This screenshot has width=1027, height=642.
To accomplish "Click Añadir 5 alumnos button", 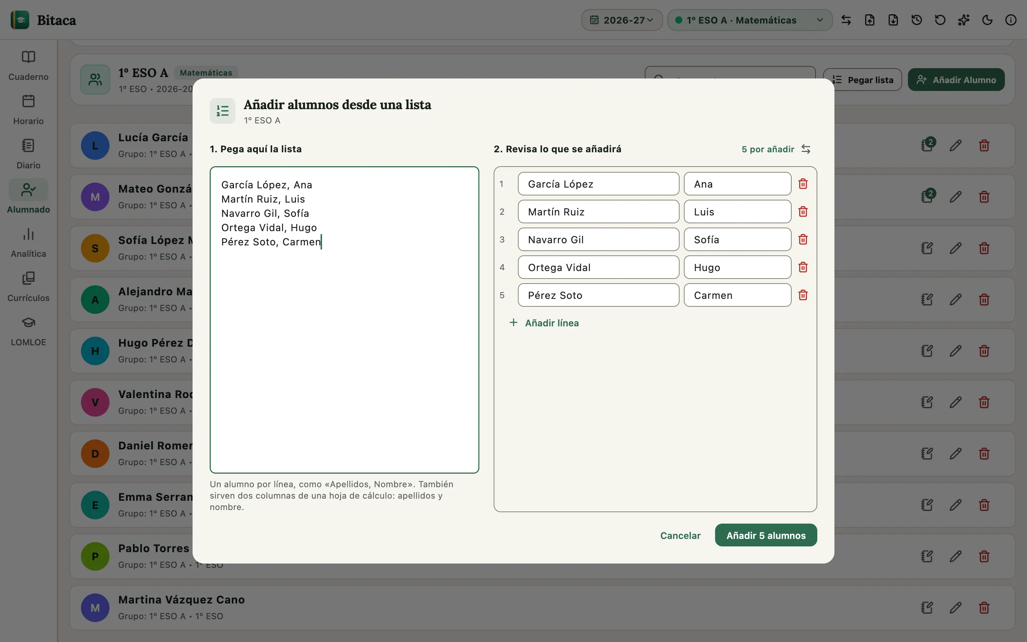I will (x=766, y=535).
